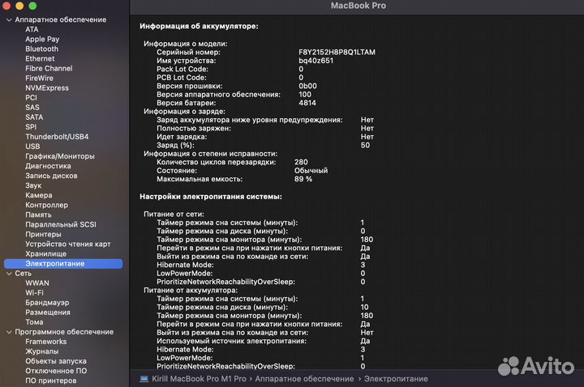Image resolution: width=584 pixels, height=387 pixels.
Task: Click device name bq40z651
Action: 316,61
